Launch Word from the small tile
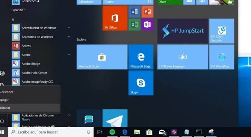Viewport: 251px width, 137px height. (x=135, y=12)
